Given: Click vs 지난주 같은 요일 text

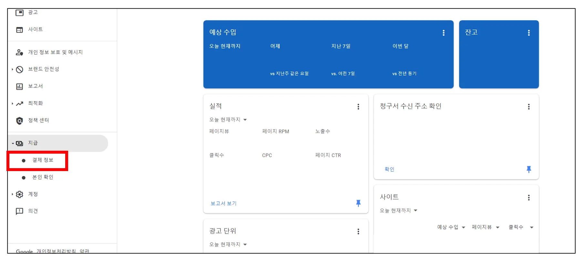Looking at the screenshot, I should 289,74.
